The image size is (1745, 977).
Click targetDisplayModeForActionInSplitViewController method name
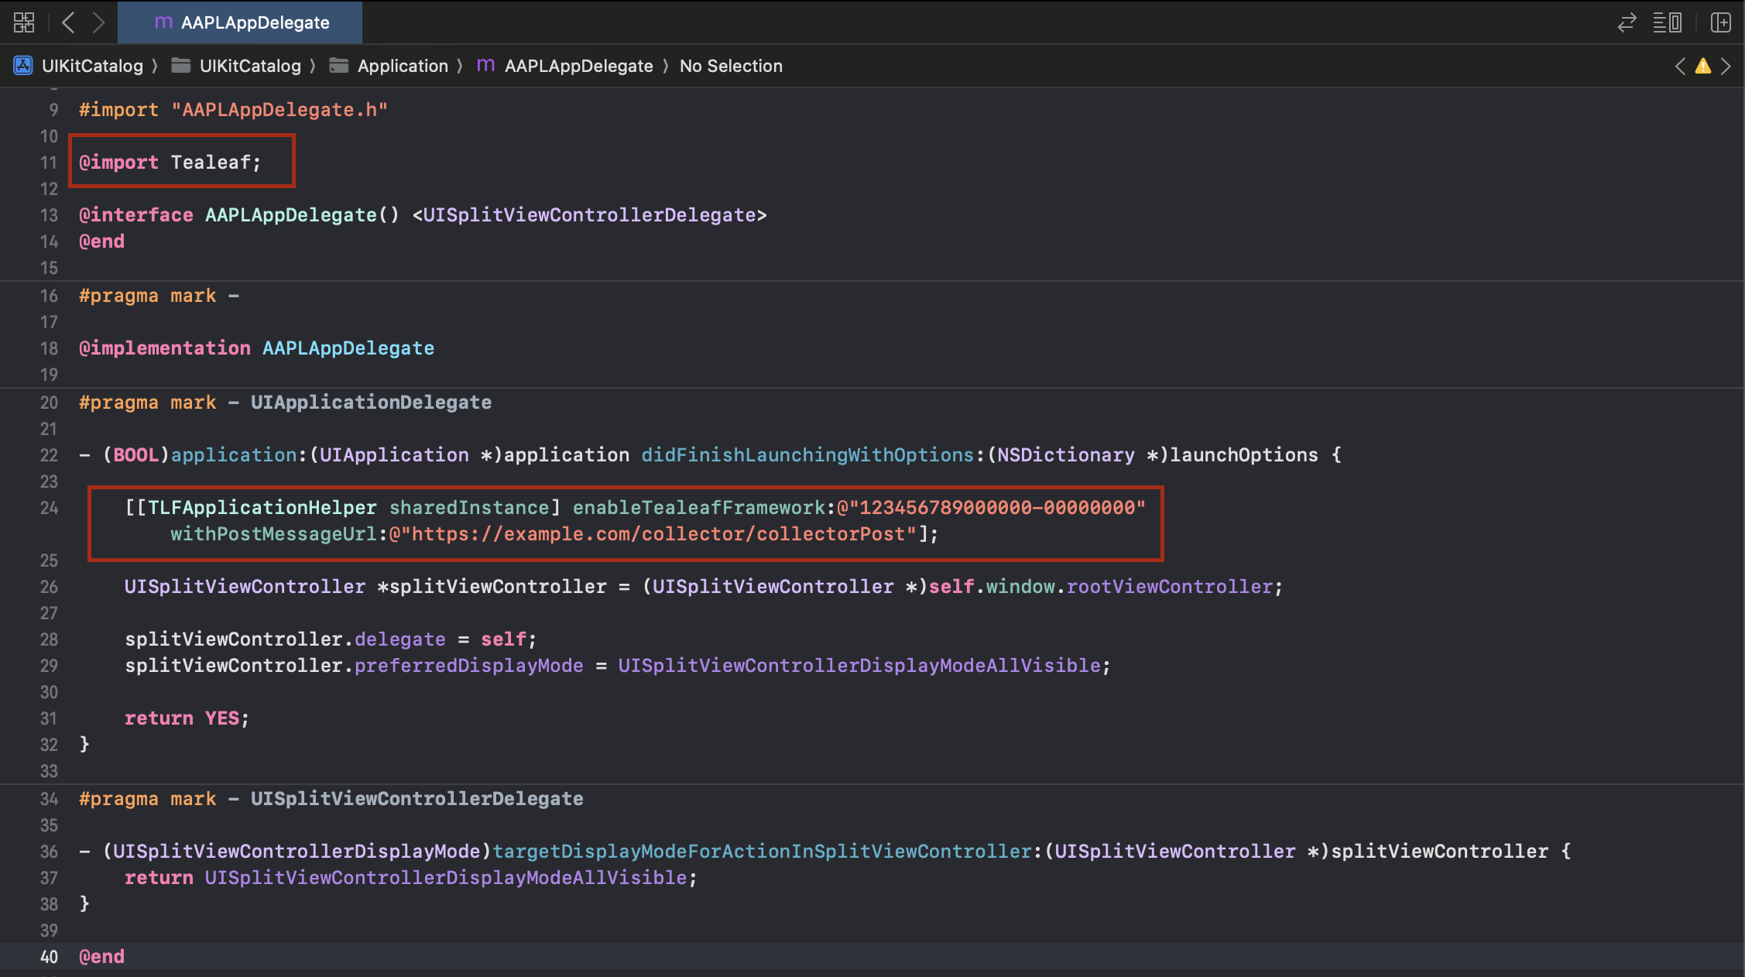point(762,852)
